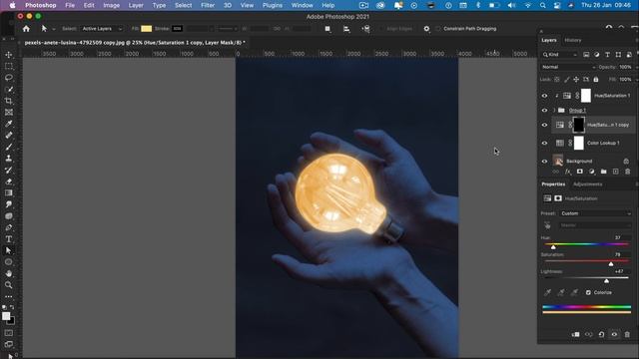This screenshot has width=639, height=359.
Task: Click the Lightness slider handle
Action: [x=606, y=281]
